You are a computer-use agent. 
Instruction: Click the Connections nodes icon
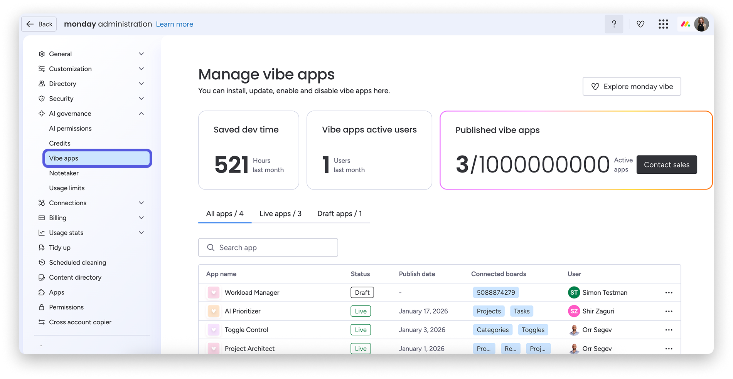point(42,203)
